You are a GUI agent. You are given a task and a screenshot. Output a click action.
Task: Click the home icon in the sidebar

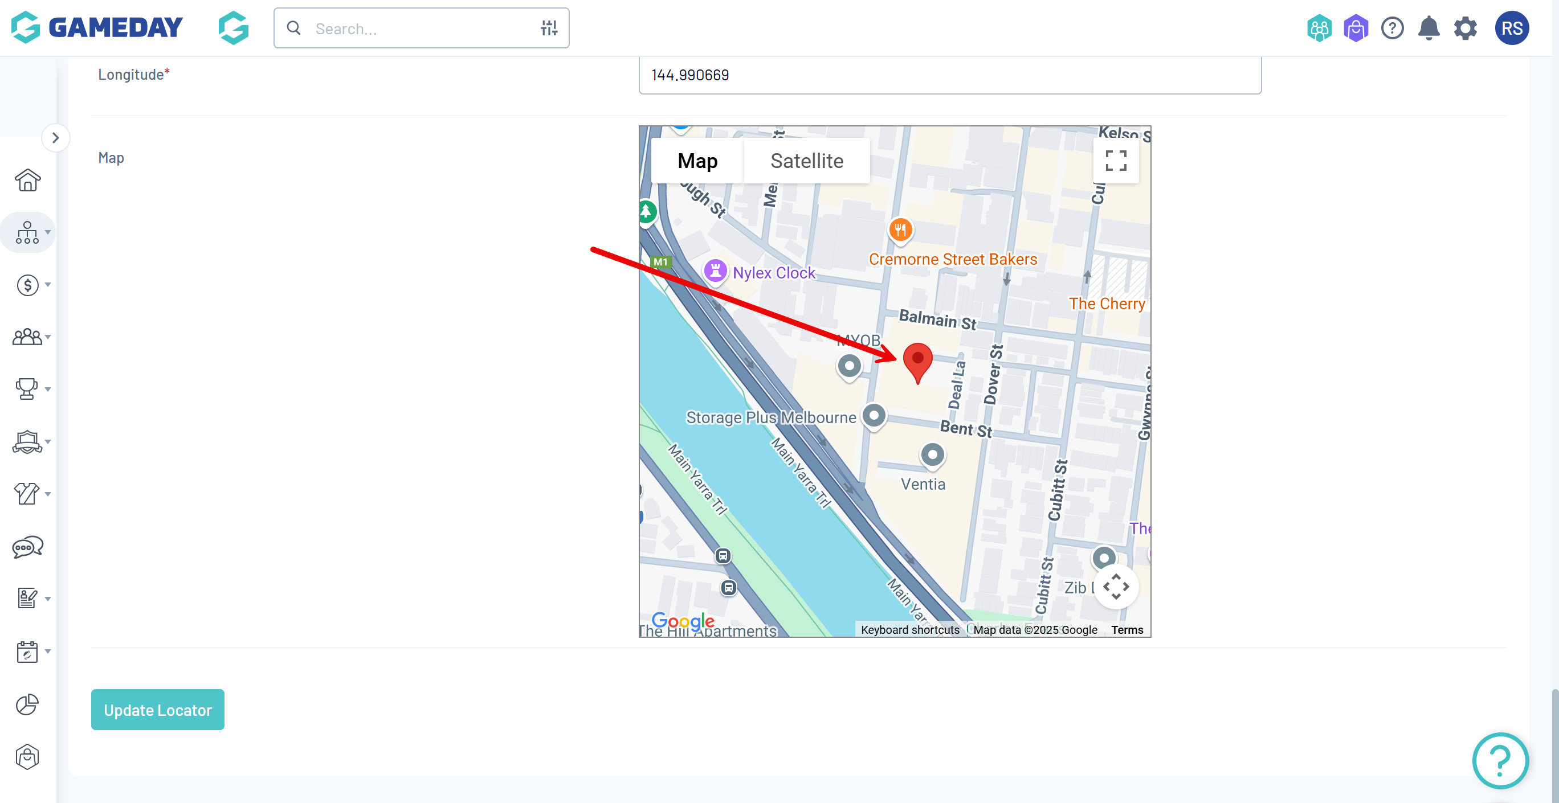pyautogui.click(x=27, y=180)
